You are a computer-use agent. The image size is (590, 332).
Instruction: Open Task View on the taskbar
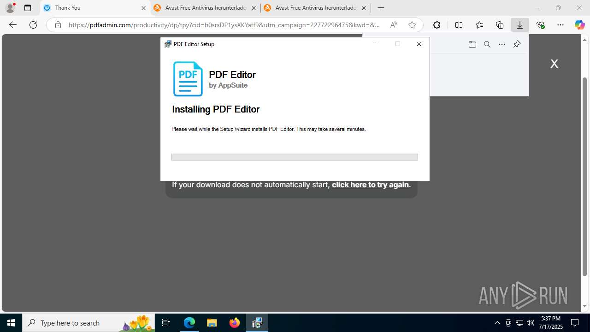[x=166, y=323]
